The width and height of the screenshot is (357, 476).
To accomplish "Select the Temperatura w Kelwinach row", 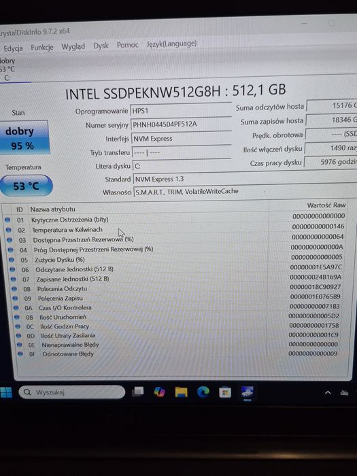I will tap(175, 228).
